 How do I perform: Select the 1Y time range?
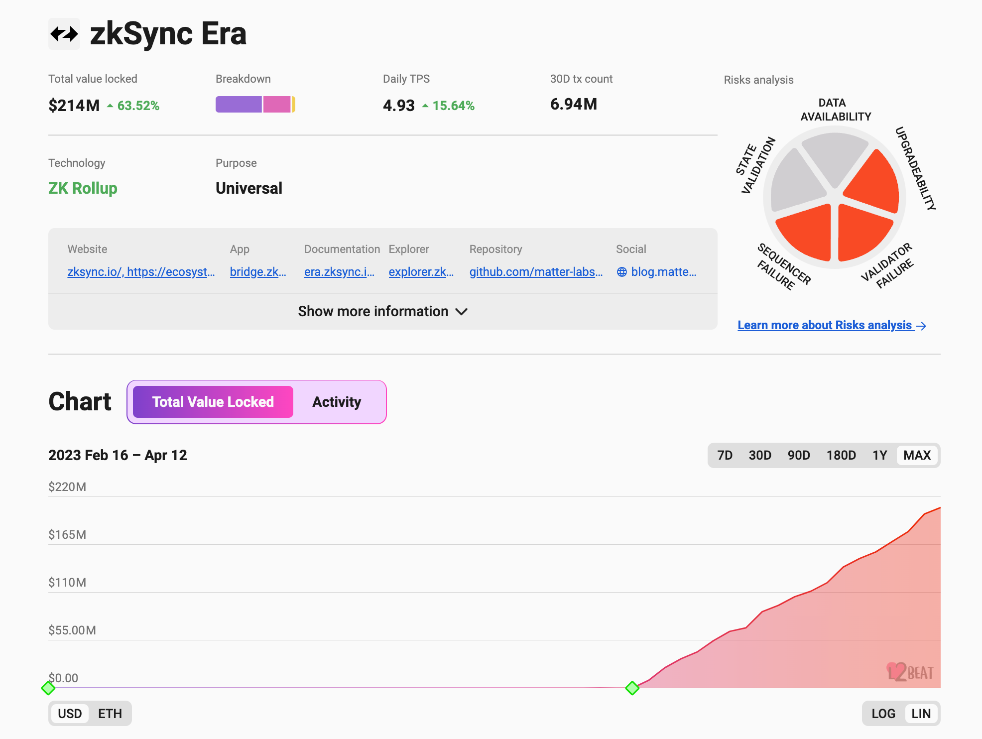pyautogui.click(x=879, y=455)
